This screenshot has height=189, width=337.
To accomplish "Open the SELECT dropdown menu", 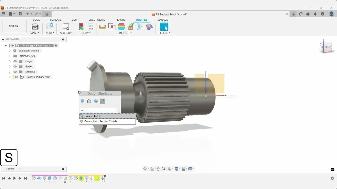I will click(164, 33).
